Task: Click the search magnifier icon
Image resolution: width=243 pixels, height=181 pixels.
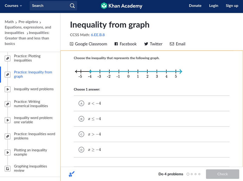Action: 72,6
